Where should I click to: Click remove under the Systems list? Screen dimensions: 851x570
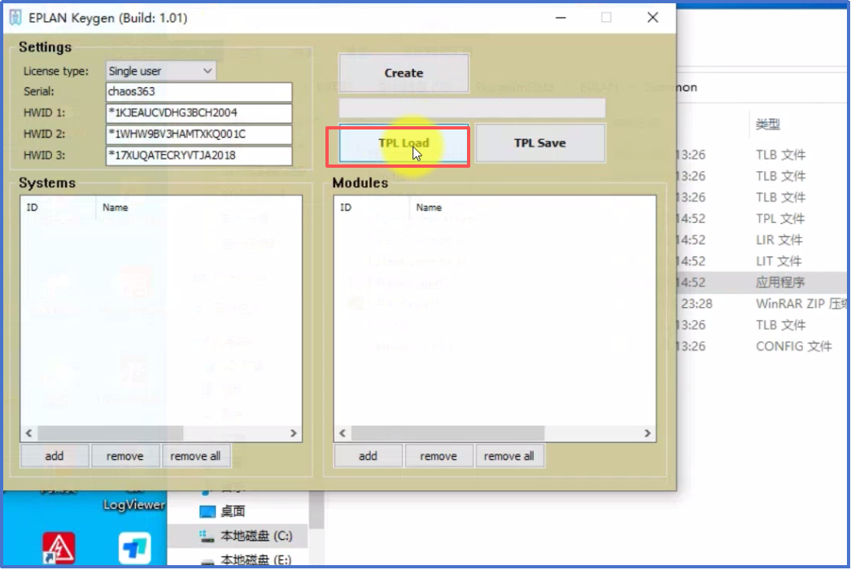[x=124, y=456]
